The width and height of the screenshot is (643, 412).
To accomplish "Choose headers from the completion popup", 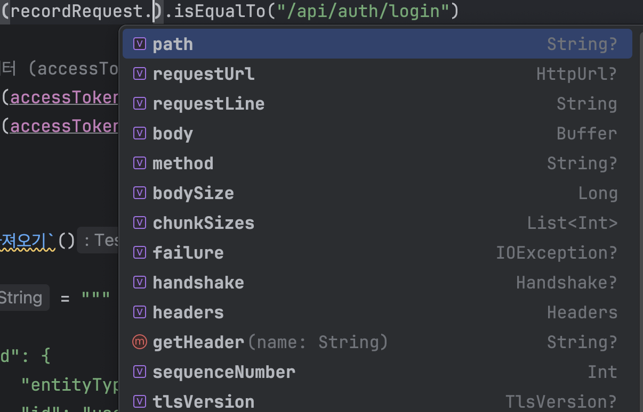I will 188,312.
